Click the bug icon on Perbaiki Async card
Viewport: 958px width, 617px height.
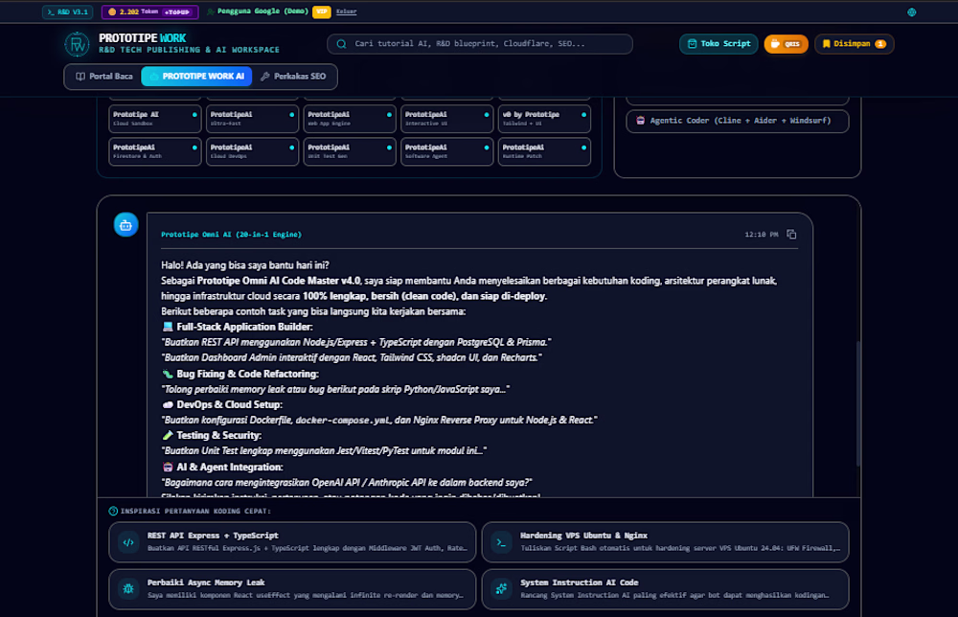[x=128, y=589]
